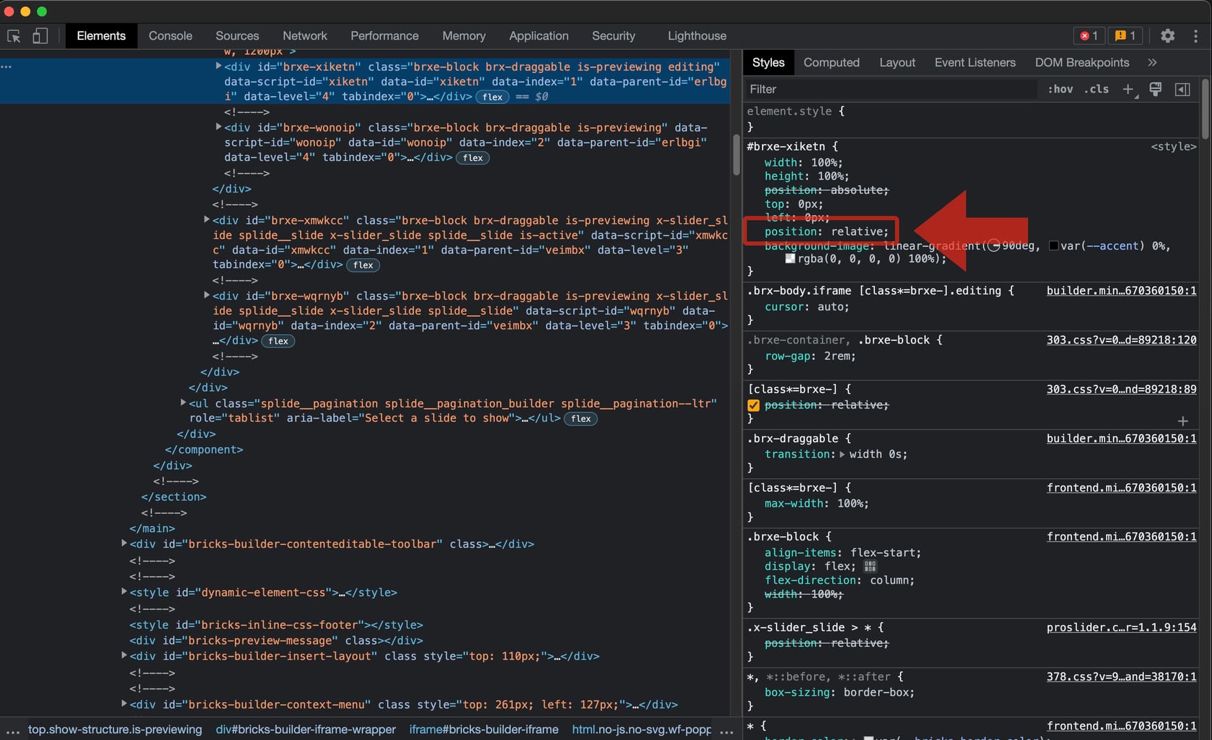1212x740 pixels.
Task: Switch to the Layout pane tab
Action: 897,63
